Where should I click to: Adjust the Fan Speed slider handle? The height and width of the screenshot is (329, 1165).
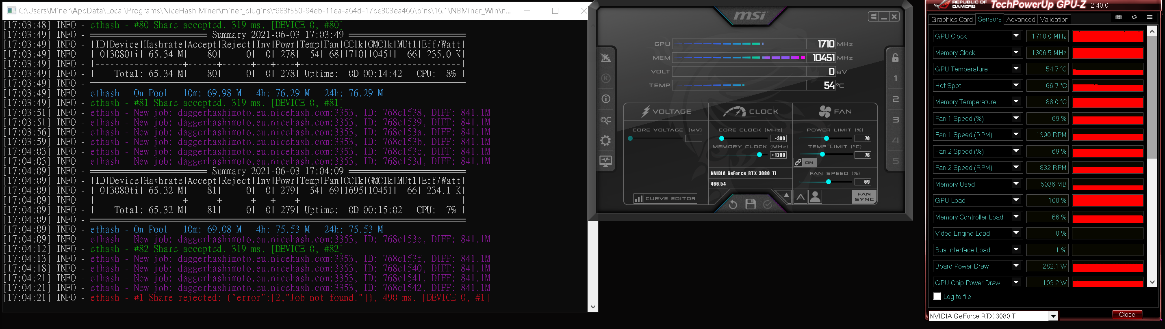tap(828, 182)
